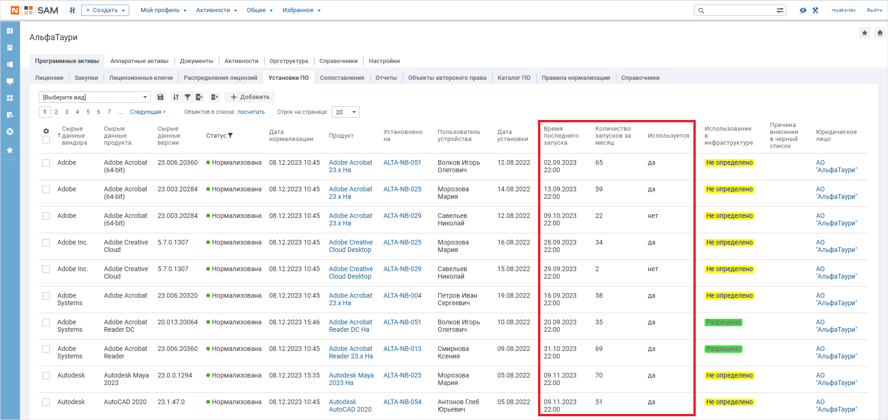Check the Adobe Acrobat Reader DC row

46,322
